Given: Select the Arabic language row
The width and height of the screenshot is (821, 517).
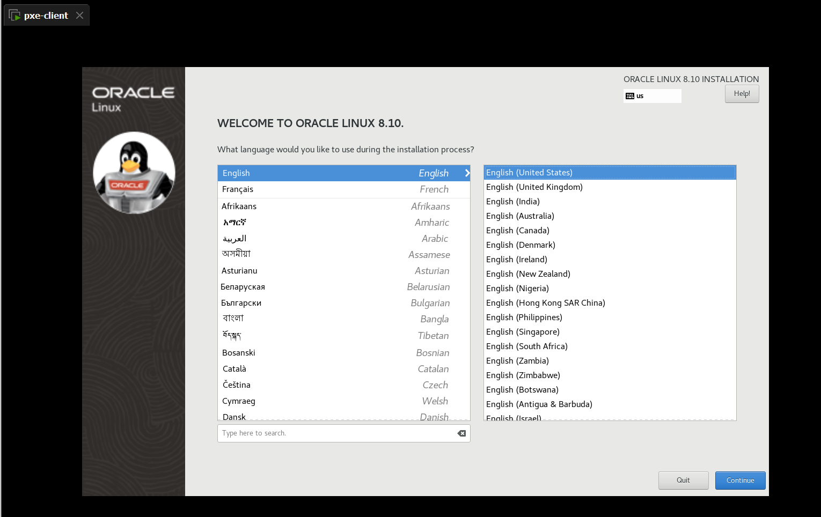Looking at the screenshot, I should tap(344, 239).
